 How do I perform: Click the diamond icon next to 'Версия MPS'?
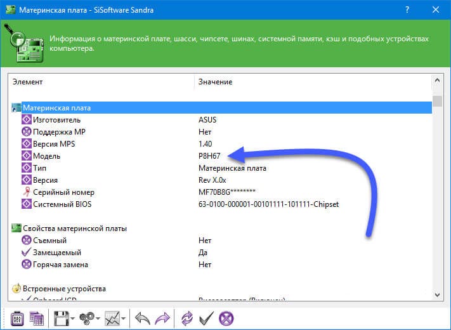[x=27, y=143]
